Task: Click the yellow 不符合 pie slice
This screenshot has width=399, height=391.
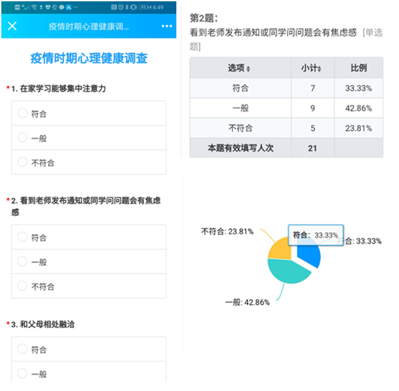Action: [278, 251]
